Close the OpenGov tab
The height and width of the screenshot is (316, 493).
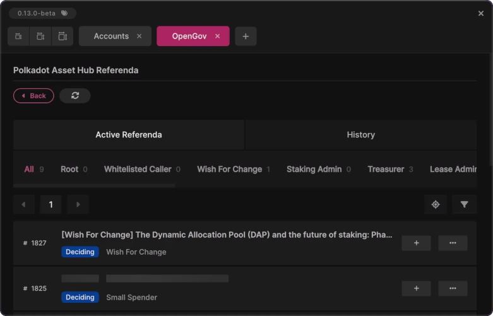pos(218,37)
